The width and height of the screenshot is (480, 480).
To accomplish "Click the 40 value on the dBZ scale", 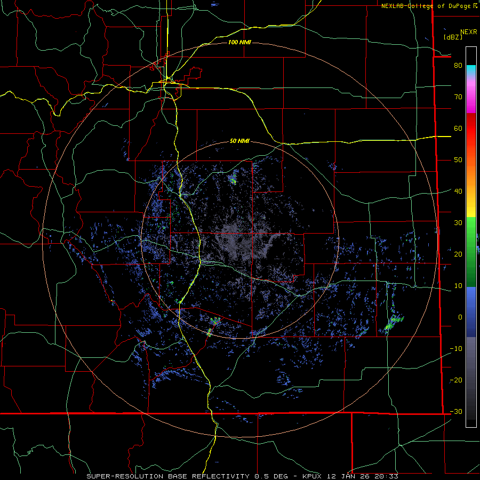I will tap(458, 191).
